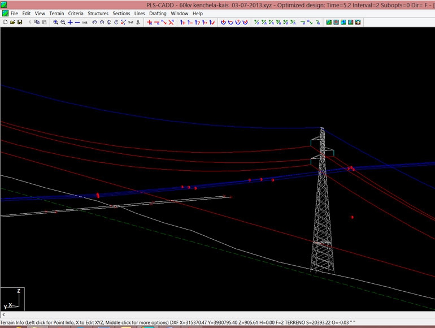The width and height of the screenshot is (435, 328).
Task: Click the red X terrain point icon
Action: pyautogui.click(x=171, y=22)
